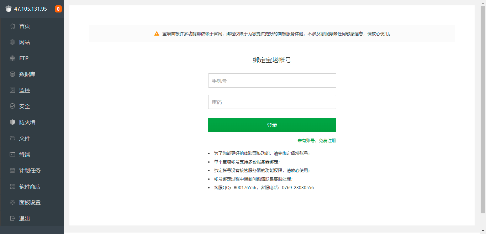
Task: Click the database icon beside 数据库
Action: pos(12,74)
